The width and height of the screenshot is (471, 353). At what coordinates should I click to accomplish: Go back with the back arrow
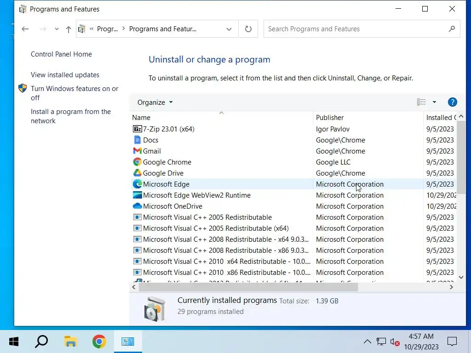click(25, 29)
